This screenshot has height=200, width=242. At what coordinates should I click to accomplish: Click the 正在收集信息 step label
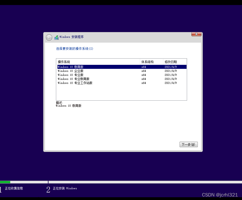[x=14, y=188]
